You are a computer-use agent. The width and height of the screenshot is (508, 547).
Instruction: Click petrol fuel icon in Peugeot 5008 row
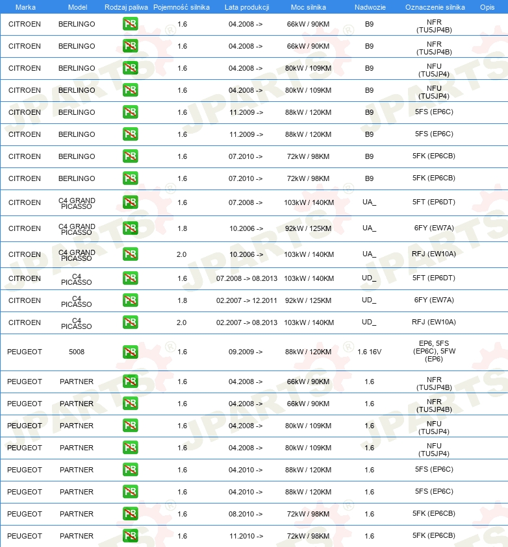click(130, 352)
